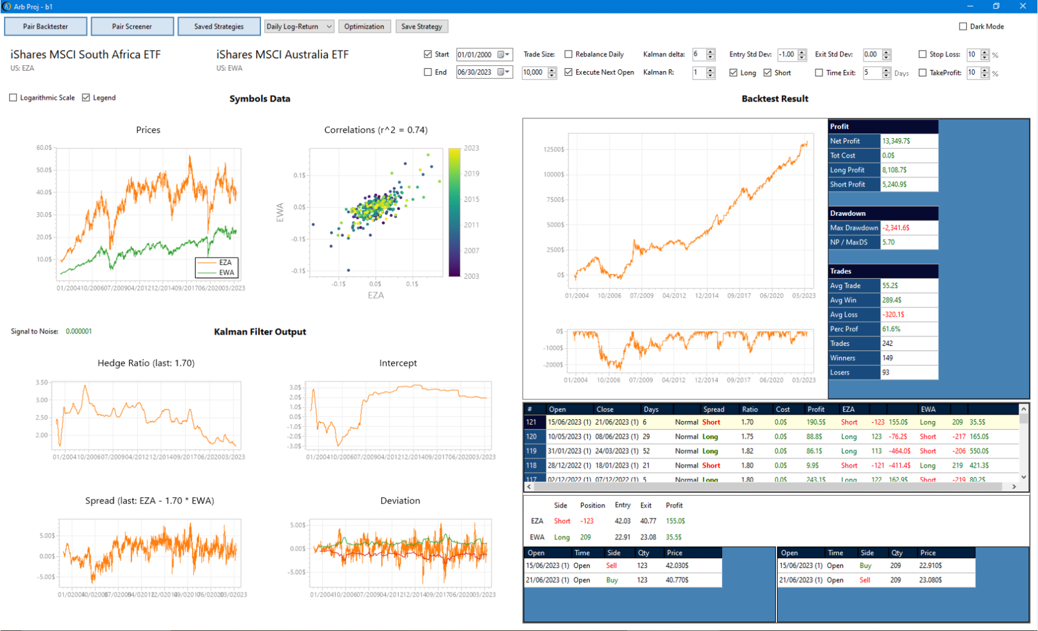This screenshot has height=631, width=1038.
Task: Click the Max Drawdown value -2,341.6$
Action: tap(909, 228)
